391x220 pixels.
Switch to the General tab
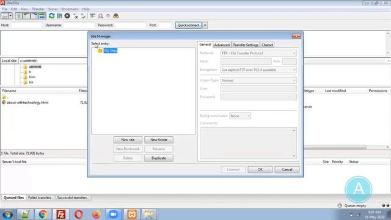(x=205, y=45)
